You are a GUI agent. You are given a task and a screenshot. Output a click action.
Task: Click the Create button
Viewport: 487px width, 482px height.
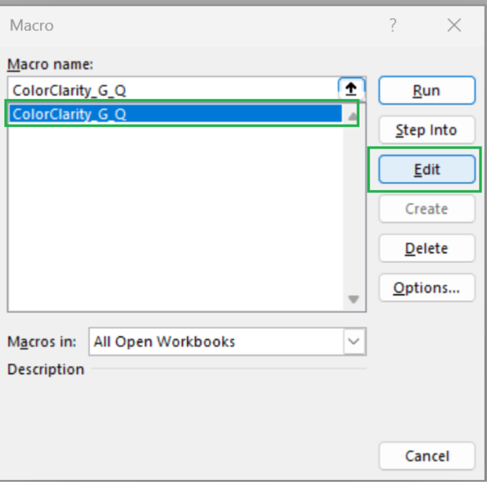[x=427, y=209]
